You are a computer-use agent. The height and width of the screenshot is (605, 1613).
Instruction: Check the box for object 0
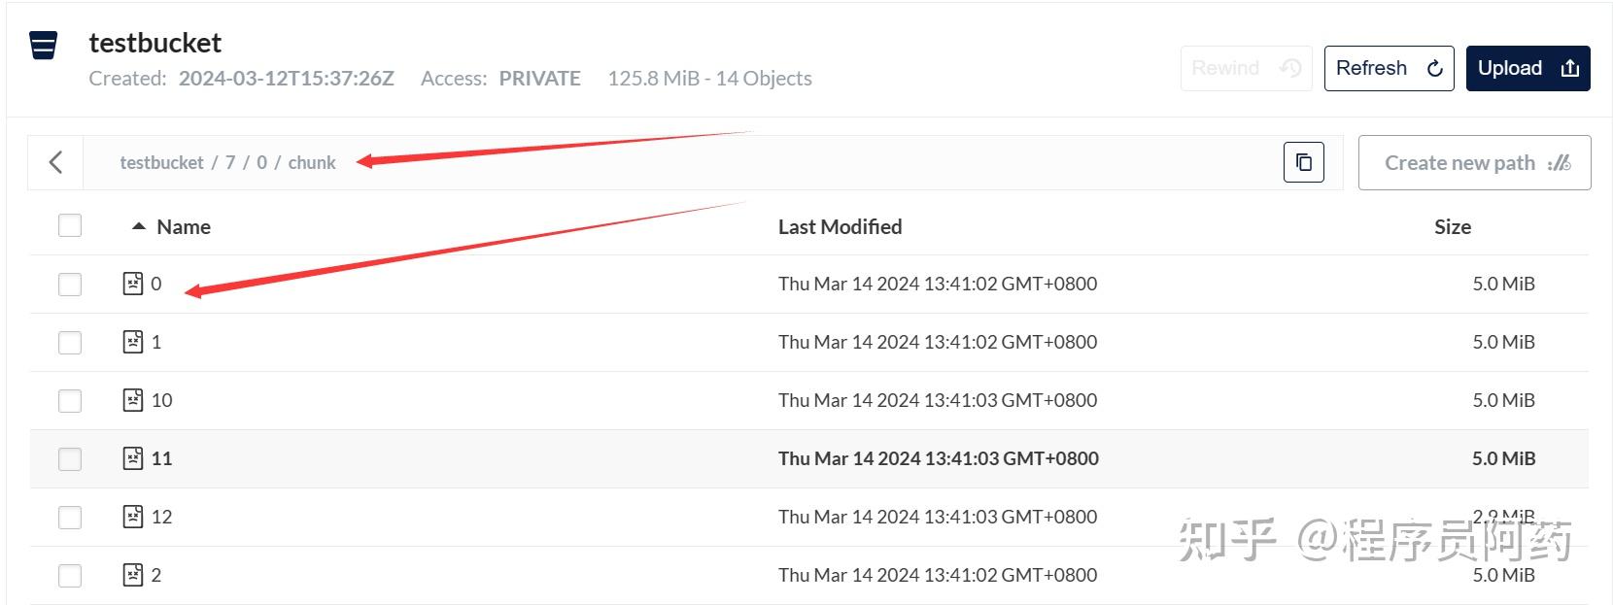click(x=70, y=284)
